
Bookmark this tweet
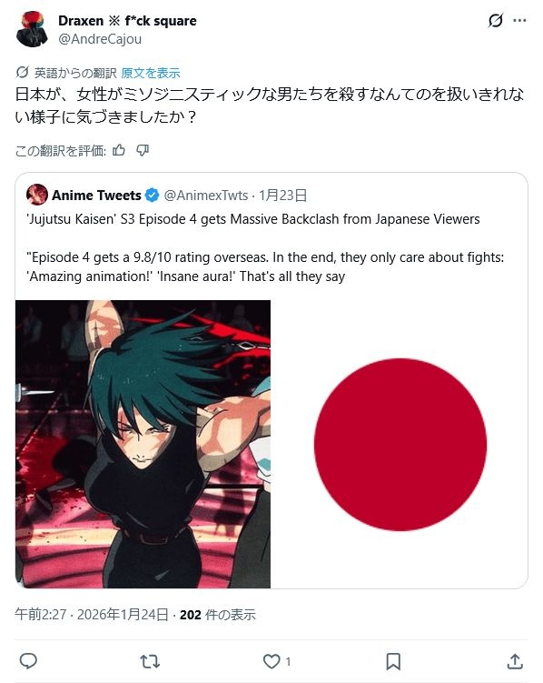393,661
